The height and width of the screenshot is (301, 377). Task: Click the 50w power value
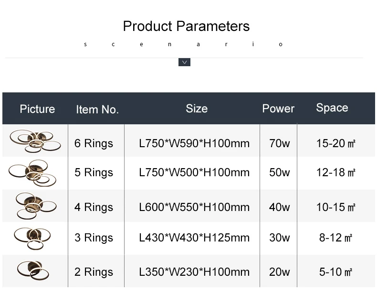279,172
